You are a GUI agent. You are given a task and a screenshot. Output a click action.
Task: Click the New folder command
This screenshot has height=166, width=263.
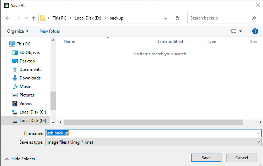[x=50, y=31]
